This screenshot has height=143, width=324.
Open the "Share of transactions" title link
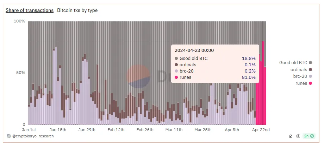point(30,11)
